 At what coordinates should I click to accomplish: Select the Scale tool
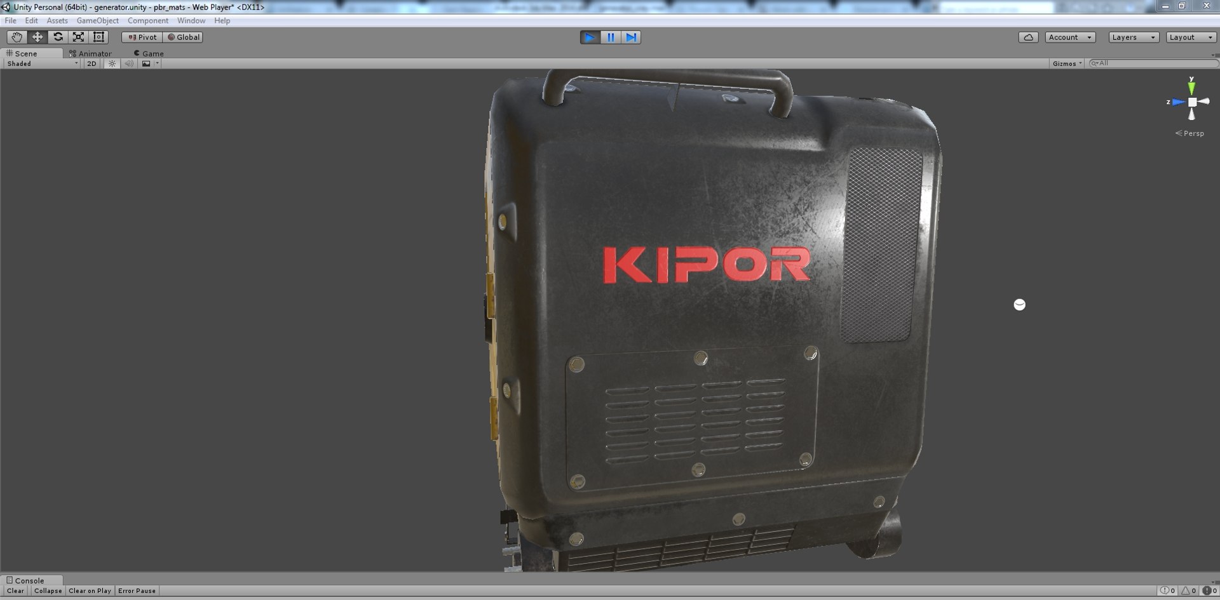click(x=78, y=37)
